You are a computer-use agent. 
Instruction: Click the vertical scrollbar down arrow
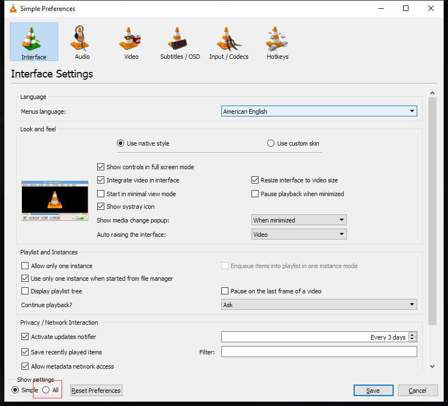432,366
